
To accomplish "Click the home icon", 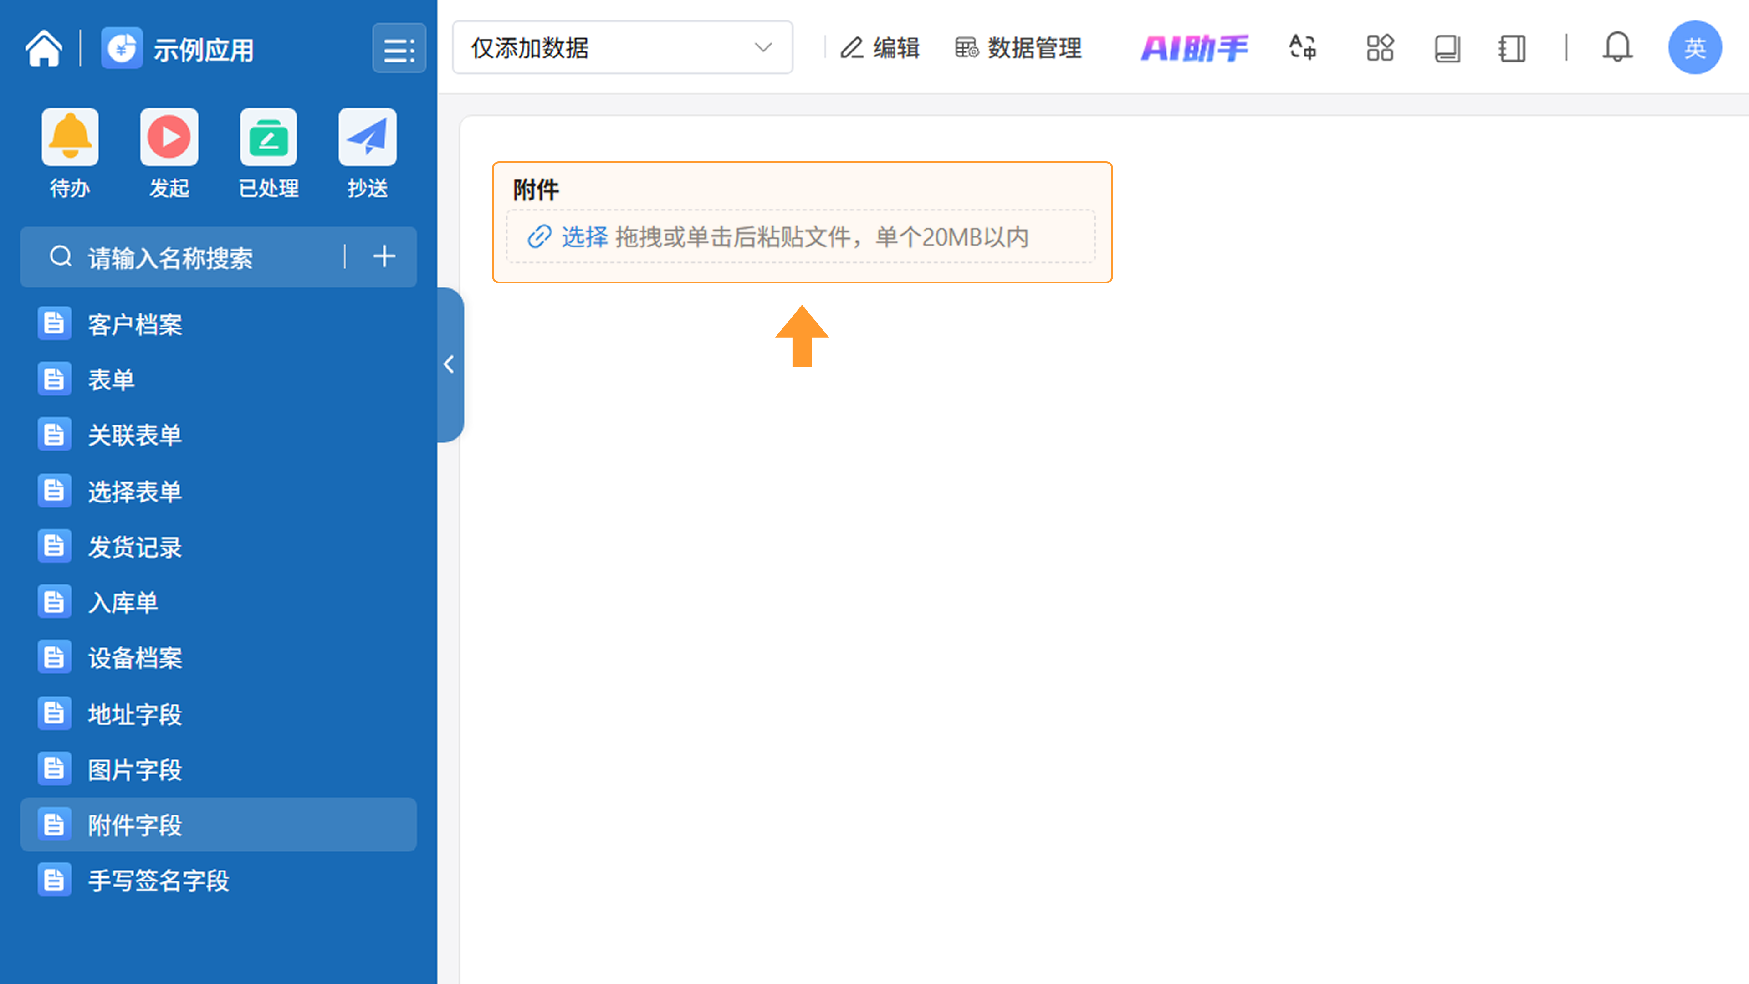I will pos(44,48).
